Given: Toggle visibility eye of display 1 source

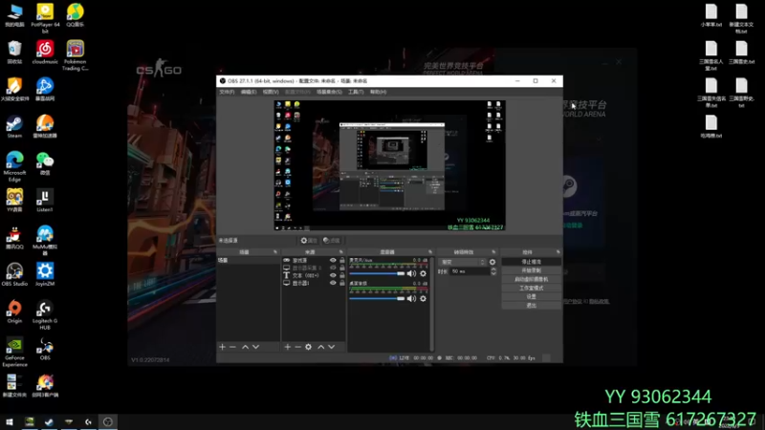Looking at the screenshot, I should coord(333,283).
